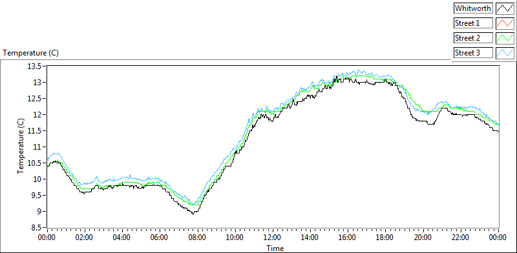
Task: Click the Whitworth black plot legend icon
Action: [505, 8]
